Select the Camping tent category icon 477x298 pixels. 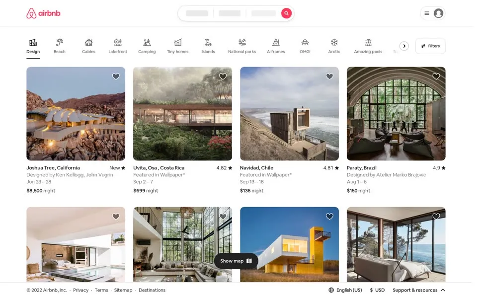click(148, 42)
